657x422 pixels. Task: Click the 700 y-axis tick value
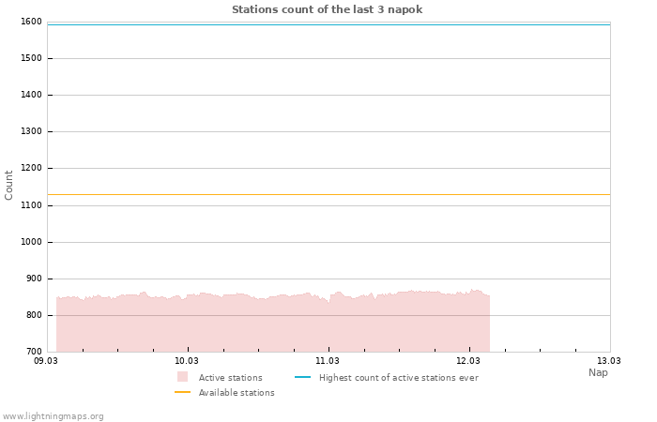(34, 352)
